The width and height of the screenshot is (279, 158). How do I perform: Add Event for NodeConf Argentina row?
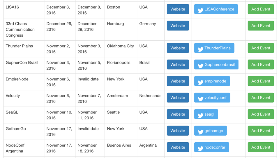(261, 147)
